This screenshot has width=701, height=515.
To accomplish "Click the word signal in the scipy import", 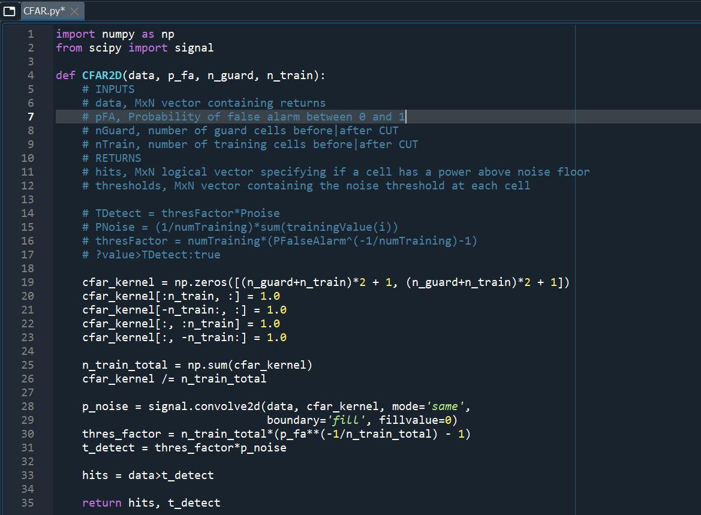I will coord(194,47).
